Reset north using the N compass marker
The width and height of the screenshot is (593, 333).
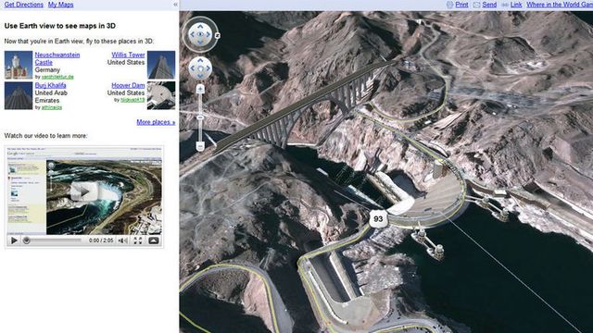coord(217,35)
